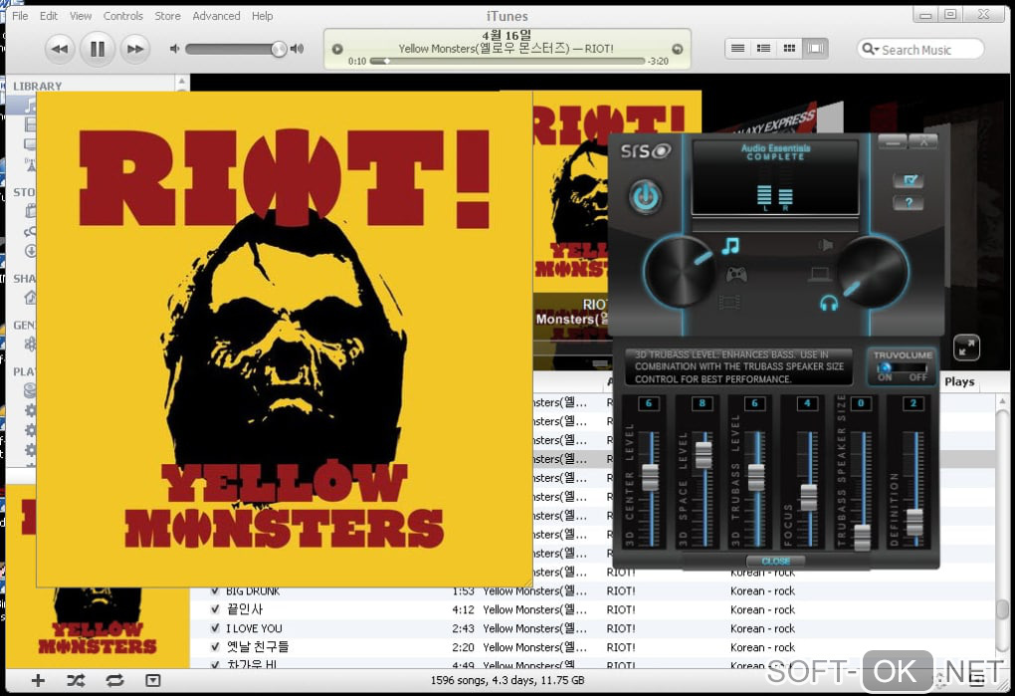Click the SRS power button
Viewport: 1015px width, 696px height.
(x=646, y=197)
